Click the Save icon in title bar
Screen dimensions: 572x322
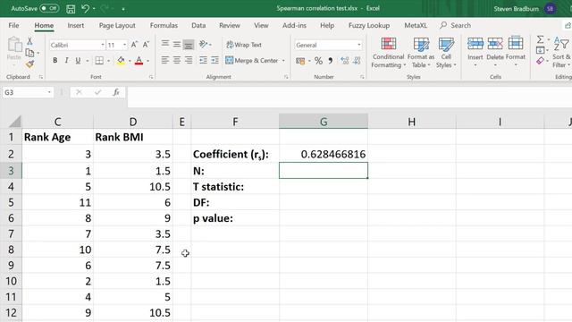[x=71, y=8]
